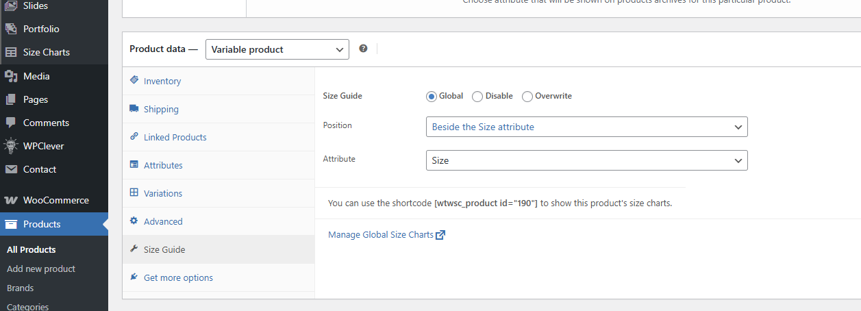This screenshot has height=311, width=861.
Task: Click the Variations grid icon
Action: pyautogui.click(x=134, y=192)
